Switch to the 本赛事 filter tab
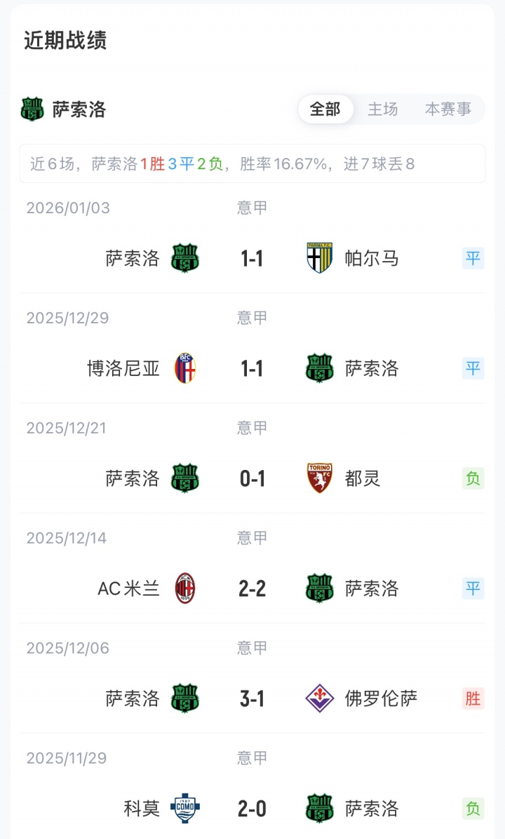This screenshot has height=839, width=505. 448,109
